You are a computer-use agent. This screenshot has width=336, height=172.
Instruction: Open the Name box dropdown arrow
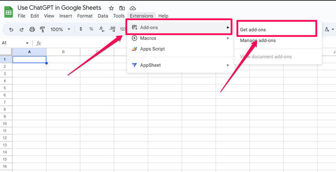[x=27, y=43]
